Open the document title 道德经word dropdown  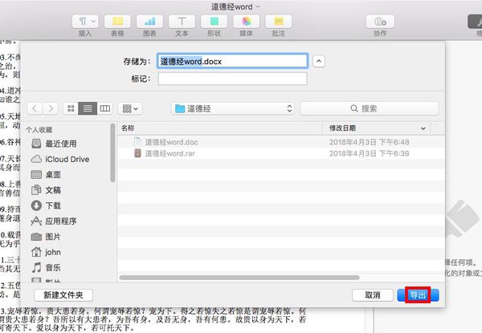[x=235, y=6]
